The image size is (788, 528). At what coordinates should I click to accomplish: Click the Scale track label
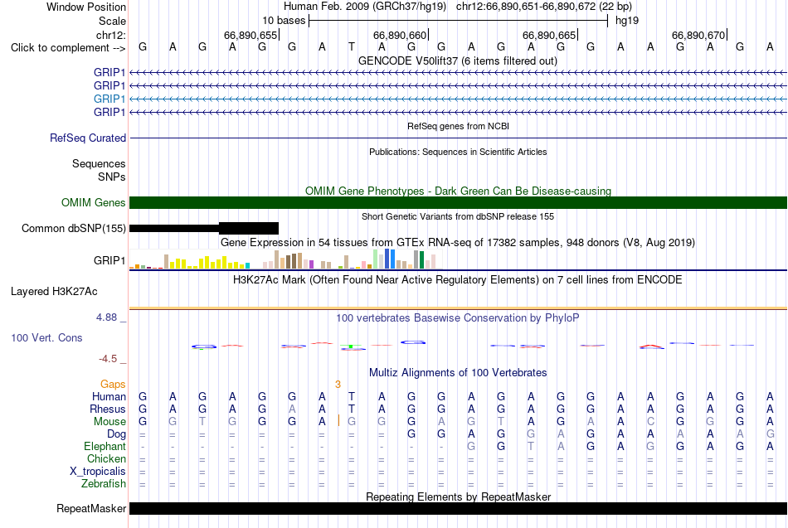click(x=112, y=21)
